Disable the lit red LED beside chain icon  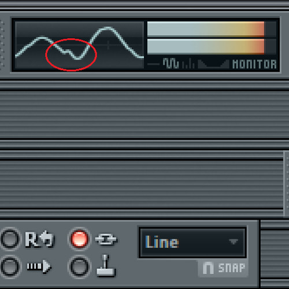79,239
